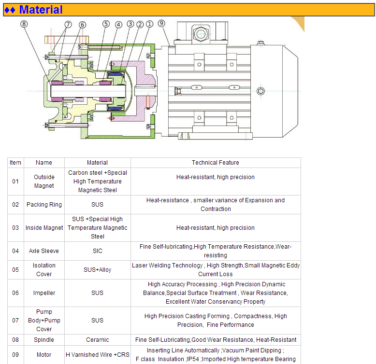Click the 'Item' column header
The height and width of the screenshot is (364, 376).
pyautogui.click(x=15, y=163)
